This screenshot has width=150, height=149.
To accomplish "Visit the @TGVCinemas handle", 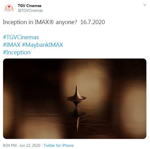I will 30,11.
